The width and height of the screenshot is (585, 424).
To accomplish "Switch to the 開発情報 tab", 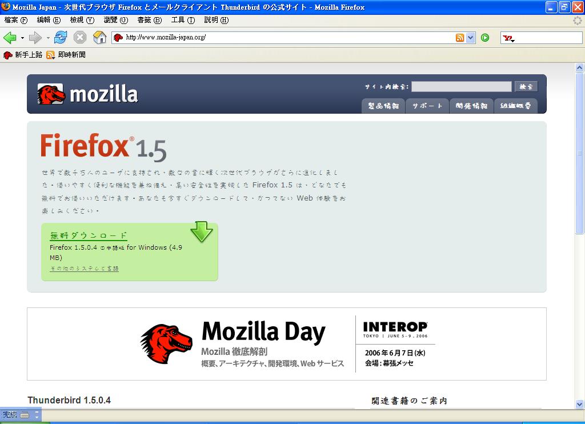I will (x=471, y=106).
